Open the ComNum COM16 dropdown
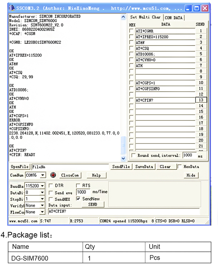The image size is (218, 269). point(43,175)
